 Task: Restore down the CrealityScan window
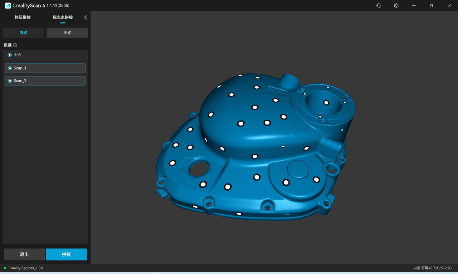432,6
